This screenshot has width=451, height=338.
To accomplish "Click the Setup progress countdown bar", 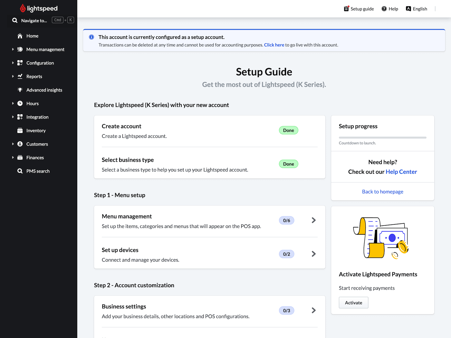I will [382, 137].
